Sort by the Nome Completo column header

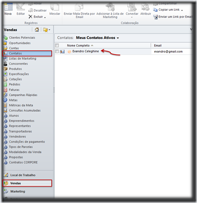[78, 45]
